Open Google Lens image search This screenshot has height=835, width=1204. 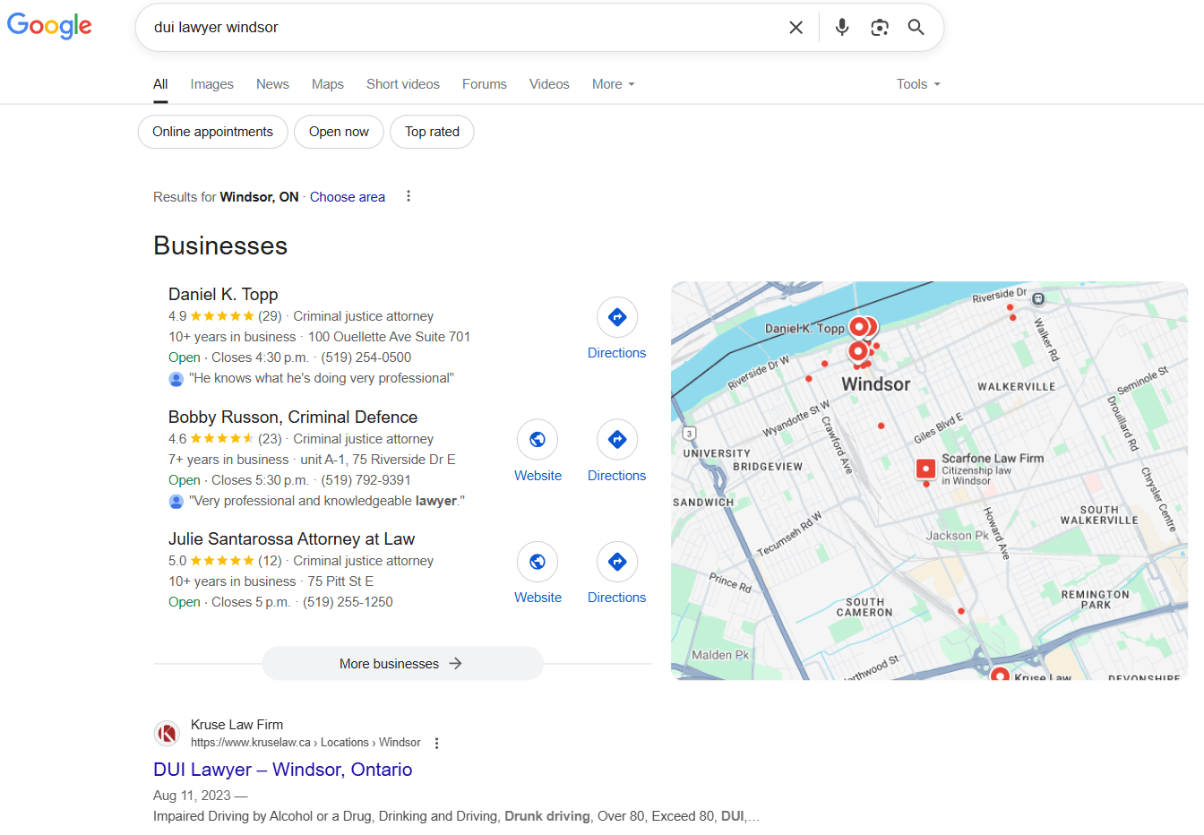(879, 28)
